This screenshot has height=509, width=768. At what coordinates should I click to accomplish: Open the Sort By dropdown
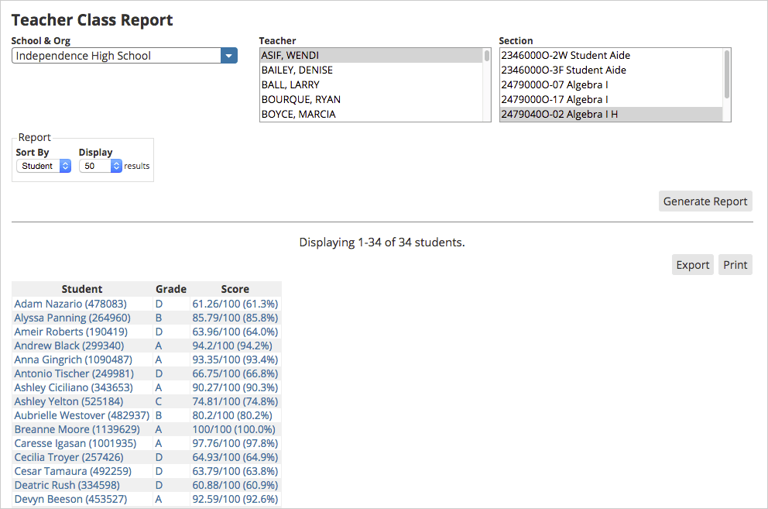point(43,165)
